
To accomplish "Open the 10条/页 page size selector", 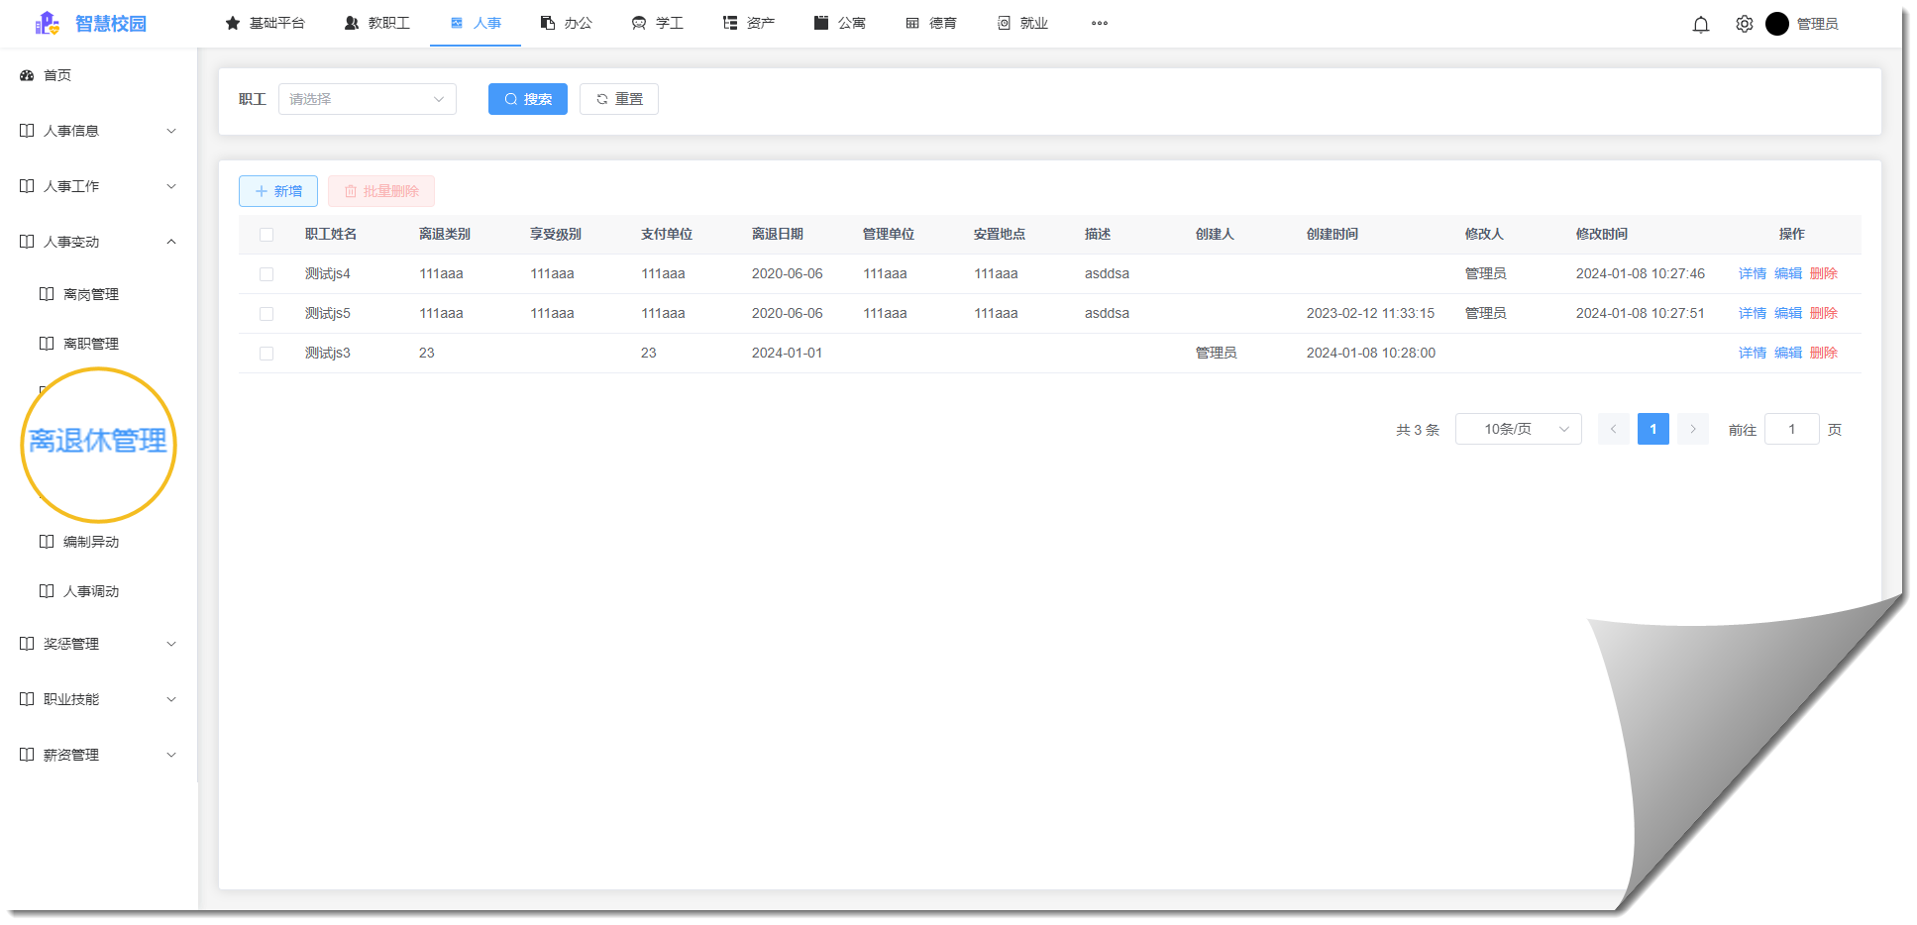I will coord(1518,429).
